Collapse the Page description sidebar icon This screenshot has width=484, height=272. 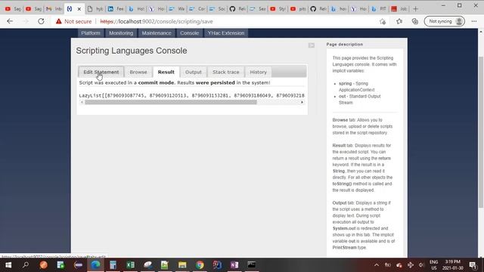(312, 45)
